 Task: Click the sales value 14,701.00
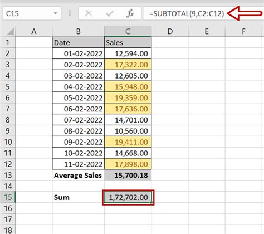pos(128,120)
